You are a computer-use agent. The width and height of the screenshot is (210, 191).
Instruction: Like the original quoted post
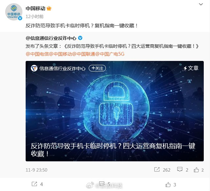pyautogui.click(x=199, y=170)
